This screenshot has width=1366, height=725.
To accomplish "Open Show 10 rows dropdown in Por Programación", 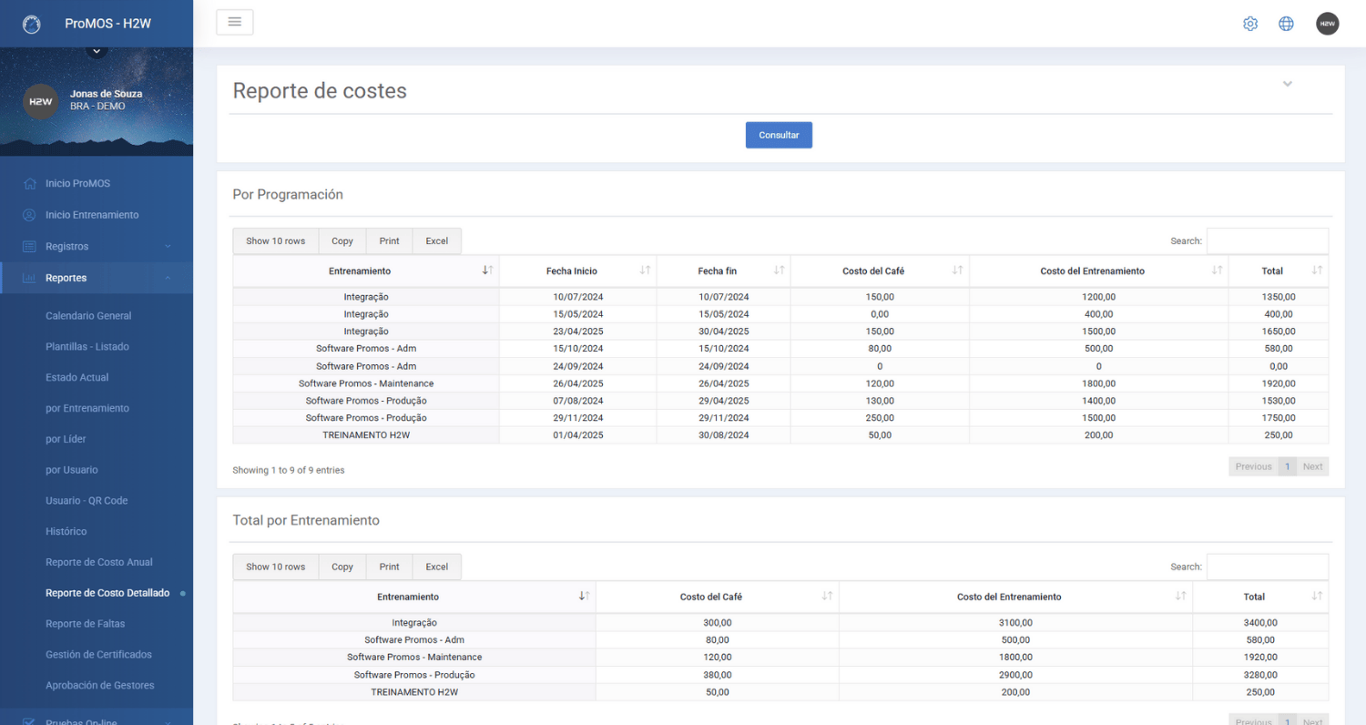I will [275, 241].
